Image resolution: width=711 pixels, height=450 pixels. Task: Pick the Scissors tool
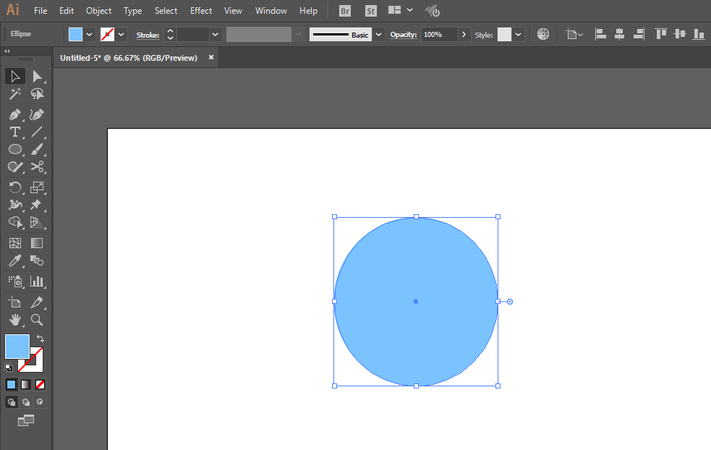pos(37,166)
